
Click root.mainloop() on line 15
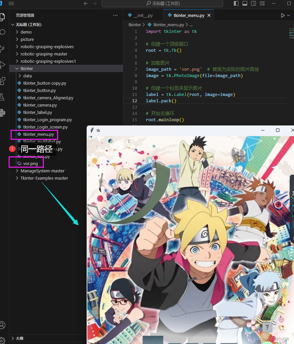coord(165,120)
